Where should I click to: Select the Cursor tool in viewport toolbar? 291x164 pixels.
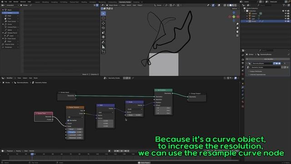tap(103, 18)
